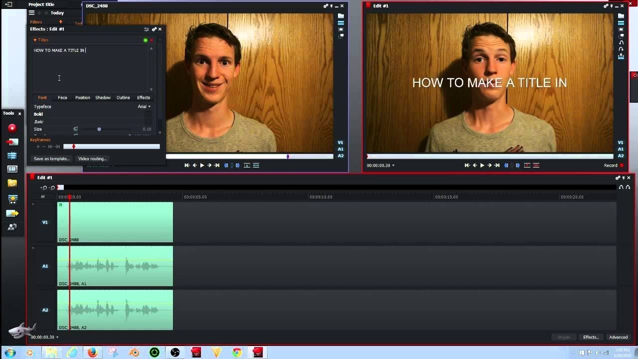Click the shark icon at bottom left
The image size is (638, 359).
click(22, 330)
